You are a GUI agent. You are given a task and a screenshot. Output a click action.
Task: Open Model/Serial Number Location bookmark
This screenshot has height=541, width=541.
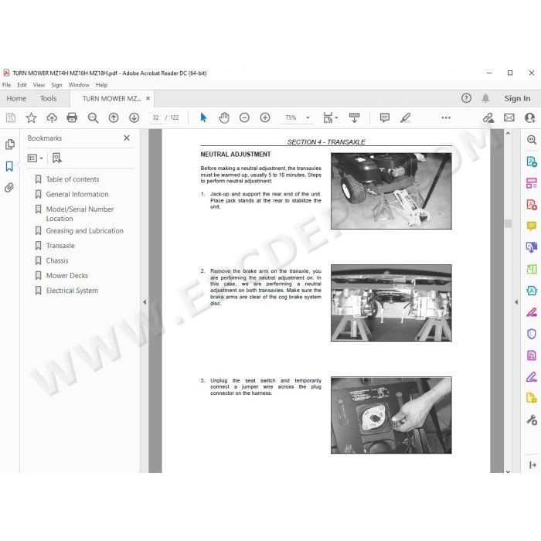(x=80, y=214)
